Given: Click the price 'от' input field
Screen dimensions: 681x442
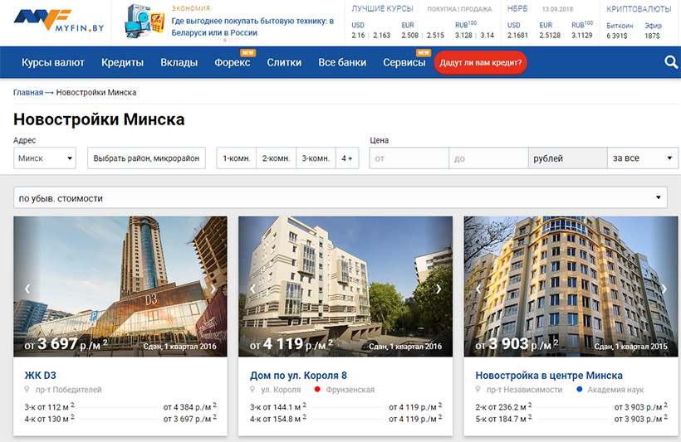Looking at the screenshot, I should pyautogui.click(x=409, y=158).
